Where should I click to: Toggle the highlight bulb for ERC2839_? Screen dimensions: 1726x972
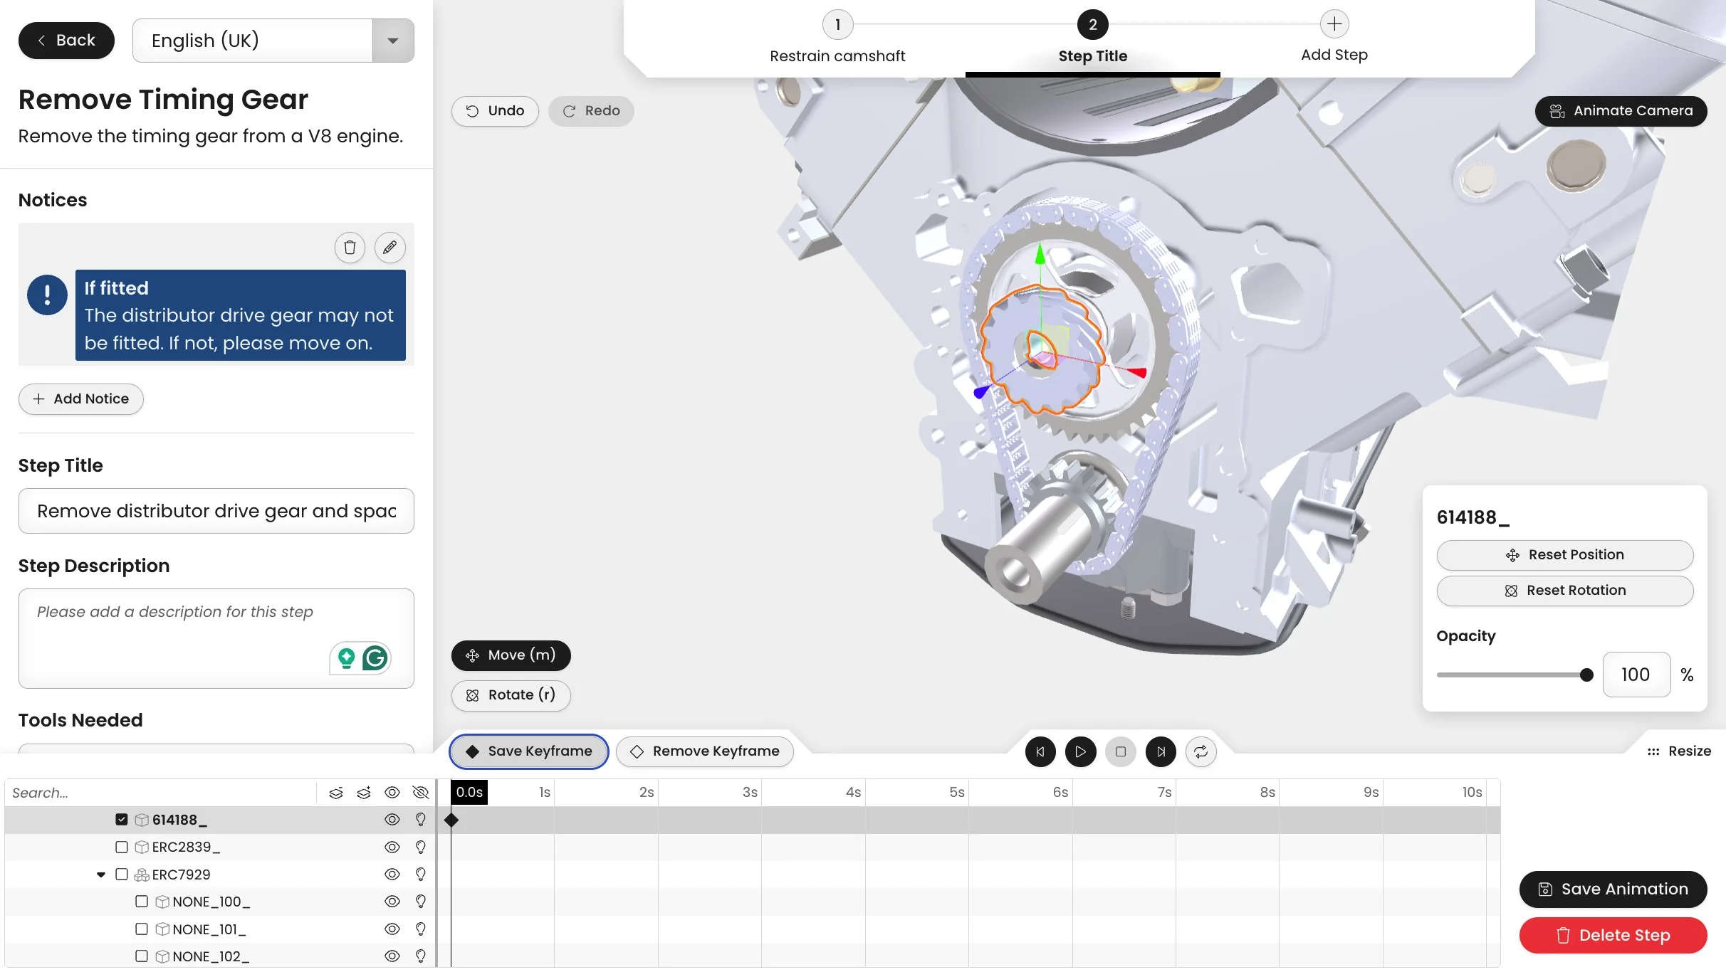click(x=421, y=847)
